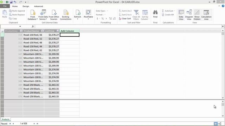This screenshot has height=126, width=225.
Task: Click Create KPI
Action: tap(168, 15)
